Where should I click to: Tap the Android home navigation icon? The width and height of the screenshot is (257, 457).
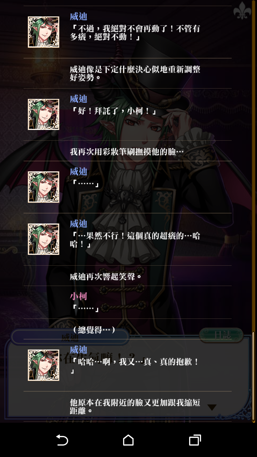coord(128,440)
